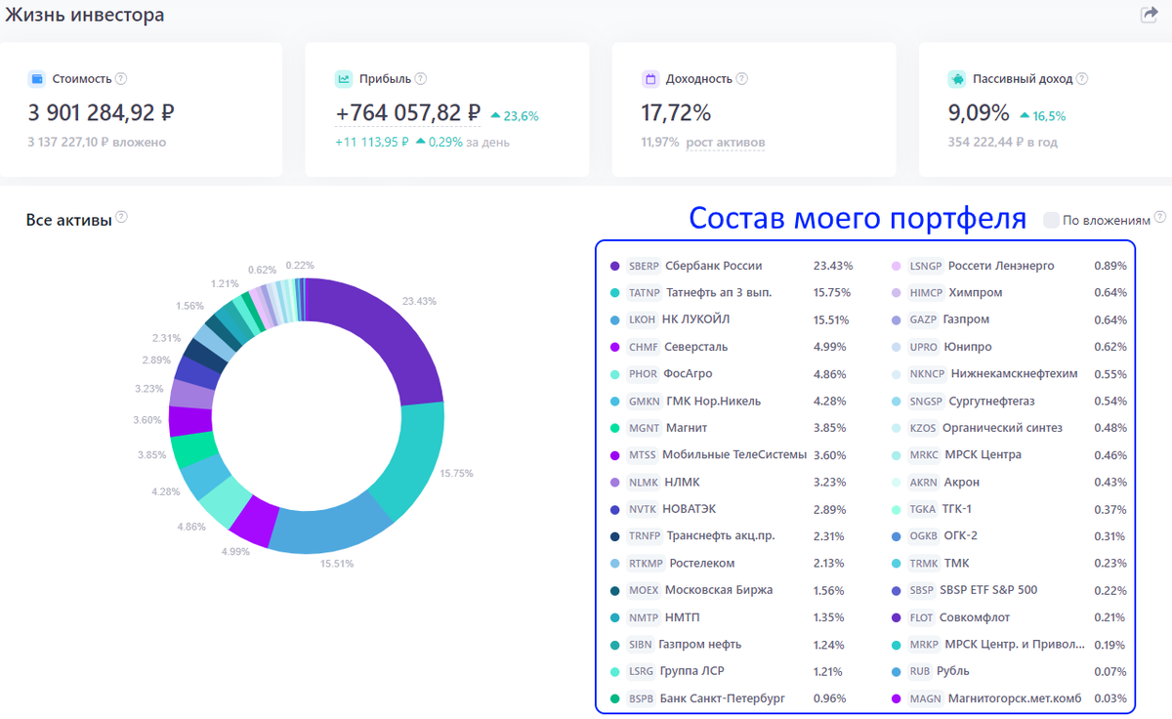The image size is (1172, 719).
Task: Select the Газпром нефть row
Action: tap(731, 644)
